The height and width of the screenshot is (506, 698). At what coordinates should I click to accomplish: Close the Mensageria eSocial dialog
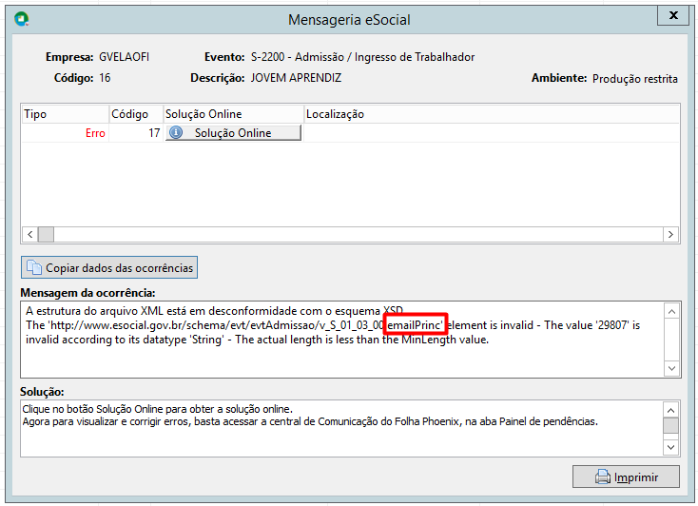click(673, 15)
